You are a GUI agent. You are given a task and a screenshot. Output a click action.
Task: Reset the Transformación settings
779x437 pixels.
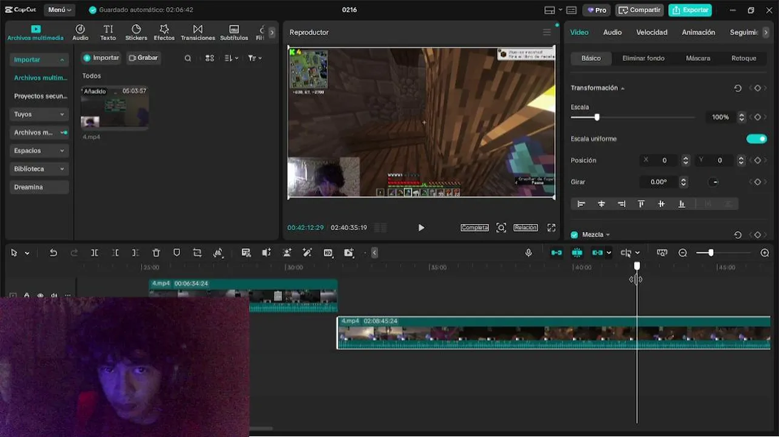point(738,88)
